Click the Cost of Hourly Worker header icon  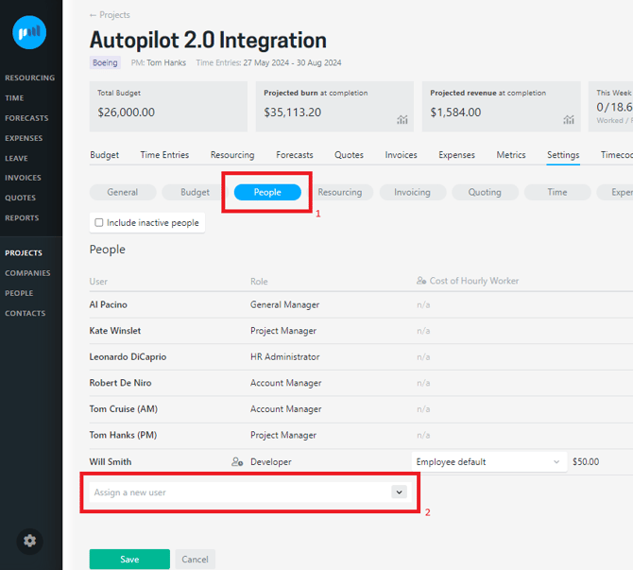[421, 281]
